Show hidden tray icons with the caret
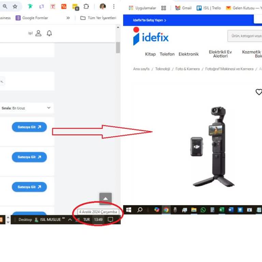The width and height of the screenshot is (262, 262). coord(70,220)
